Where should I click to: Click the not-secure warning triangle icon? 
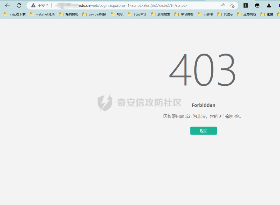coord(33,5)
